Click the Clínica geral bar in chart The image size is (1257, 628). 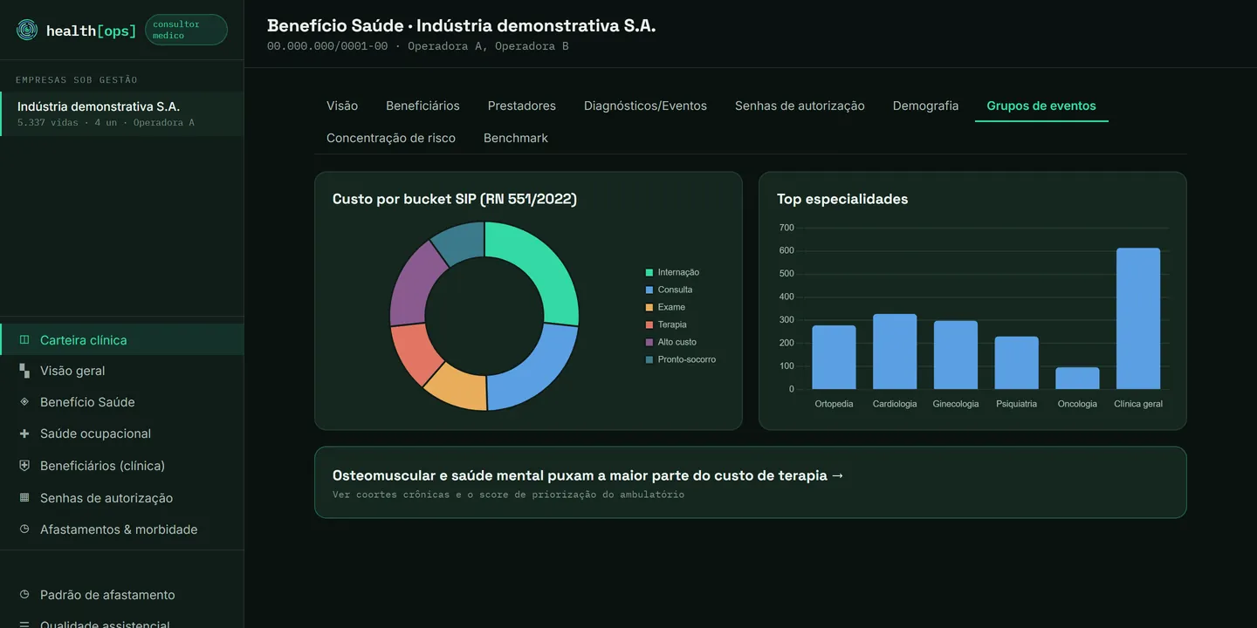[x=1138, y=318]
